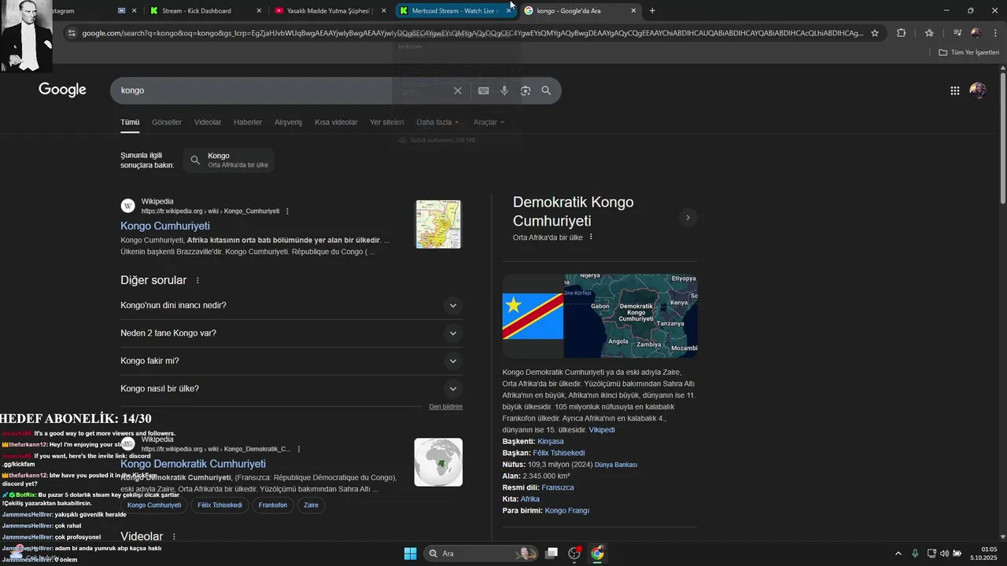The height and width of the screenshot is (566, 1007).
Task: Open the taskbar volume control
Action: (x=944, y=553)
